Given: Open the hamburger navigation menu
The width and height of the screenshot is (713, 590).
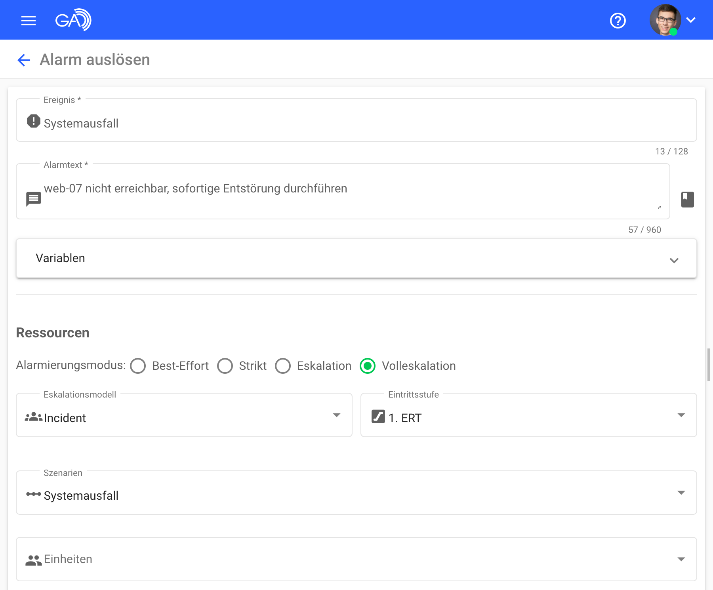Looking at the screenshot, I should [29, 20].
